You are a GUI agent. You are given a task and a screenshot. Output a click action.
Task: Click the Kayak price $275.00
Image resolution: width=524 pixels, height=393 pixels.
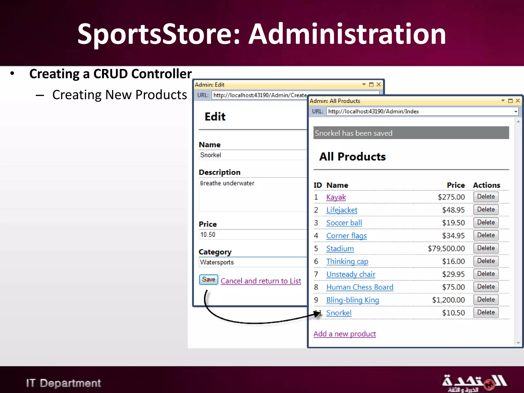click(x=451, y=197)
